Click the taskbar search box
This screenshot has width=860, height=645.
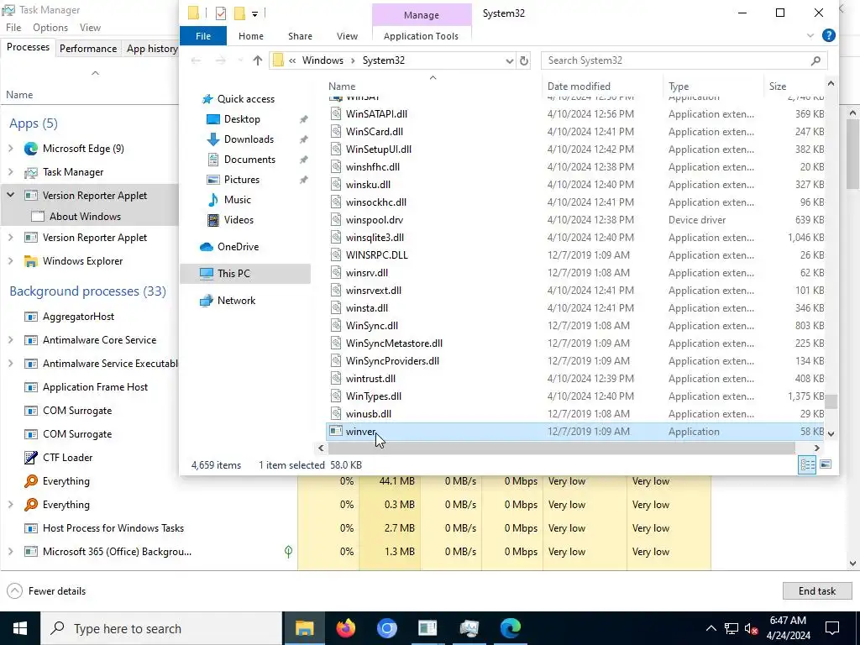click(161, 628)
